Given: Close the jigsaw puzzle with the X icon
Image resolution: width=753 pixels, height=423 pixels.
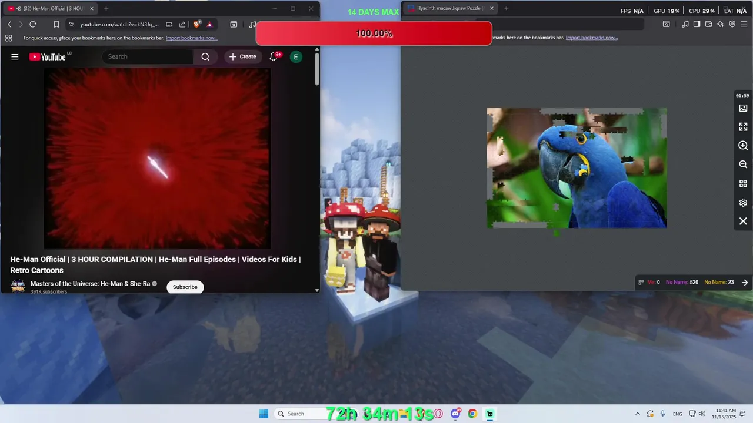Looking at the screenshot, I should tap(743, 221).
